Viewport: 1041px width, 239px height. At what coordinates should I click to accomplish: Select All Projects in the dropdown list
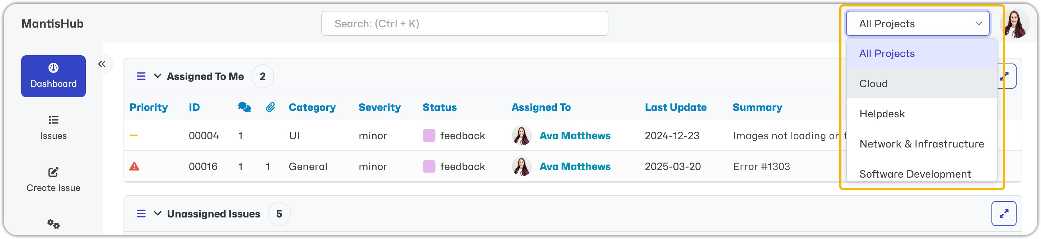coord(921,53)
